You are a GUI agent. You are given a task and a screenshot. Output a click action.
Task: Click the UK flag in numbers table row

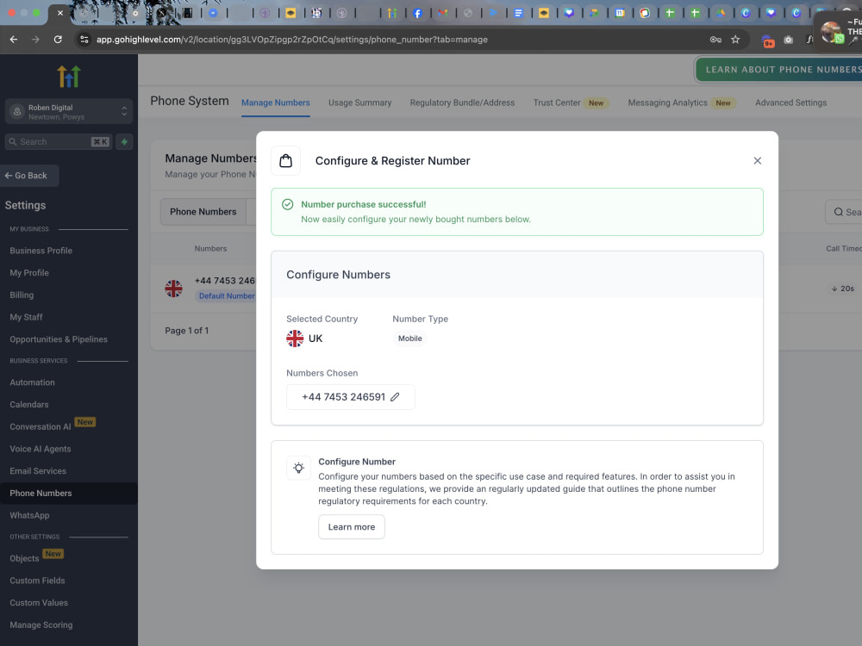click(x=174, y=289)
